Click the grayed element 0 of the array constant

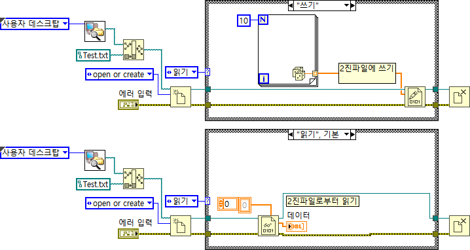point(245,205)
